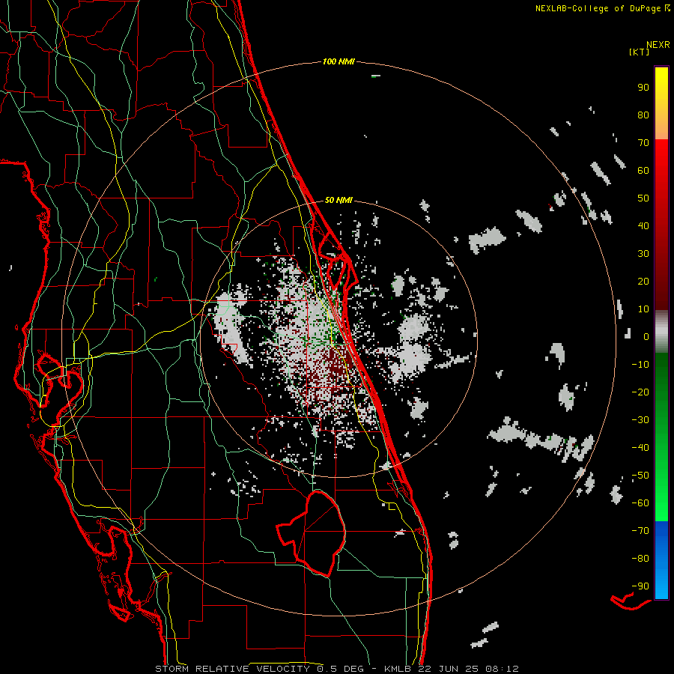Click the NEXR label above the color scale

[658, 44]
